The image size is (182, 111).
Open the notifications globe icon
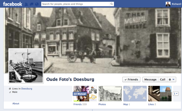[37, 4]
